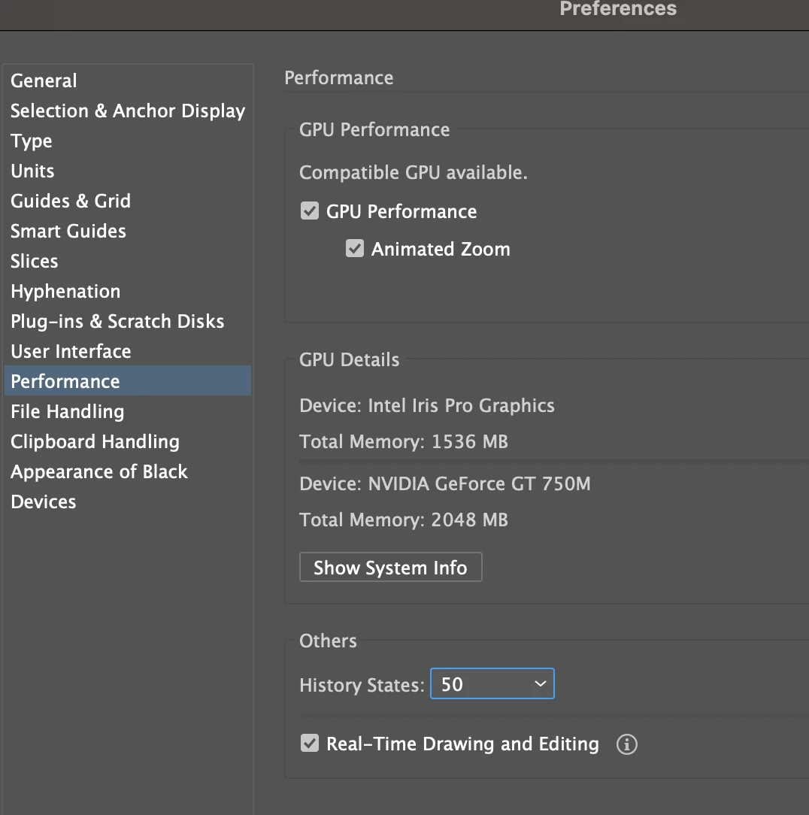Switch to Units preferences
The height and width of the screenshot is (815, 809).
(32, 171)
